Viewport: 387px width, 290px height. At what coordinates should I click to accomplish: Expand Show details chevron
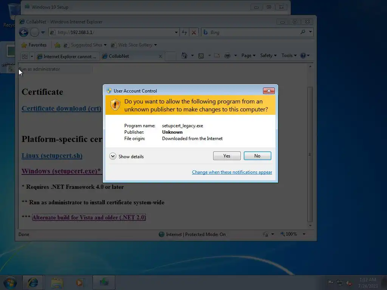(x=113, y=156)
